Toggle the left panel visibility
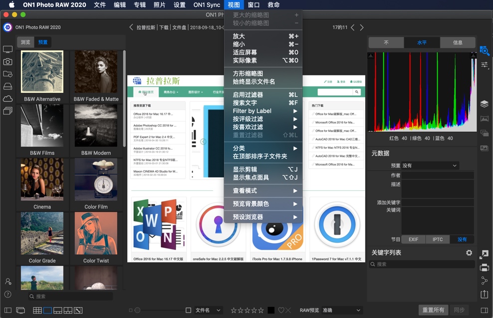The image size is (493, 318). click(x=8, y=311)
